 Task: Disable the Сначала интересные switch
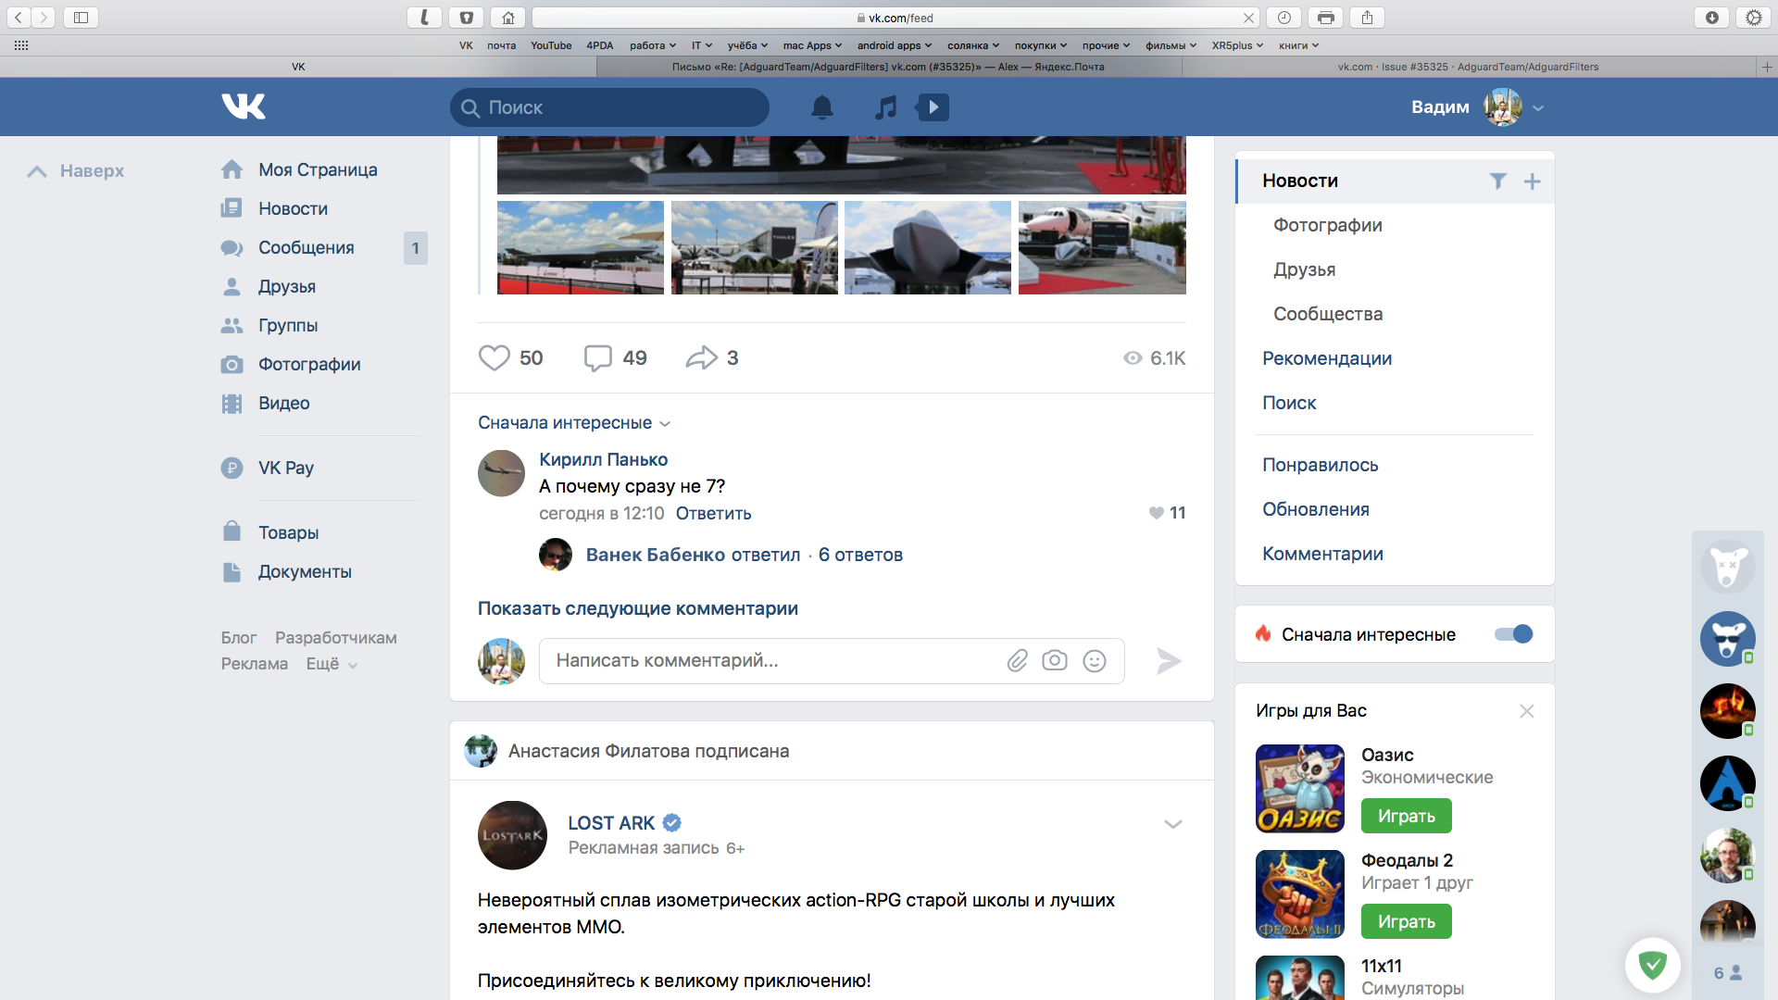pos(1513,634)
